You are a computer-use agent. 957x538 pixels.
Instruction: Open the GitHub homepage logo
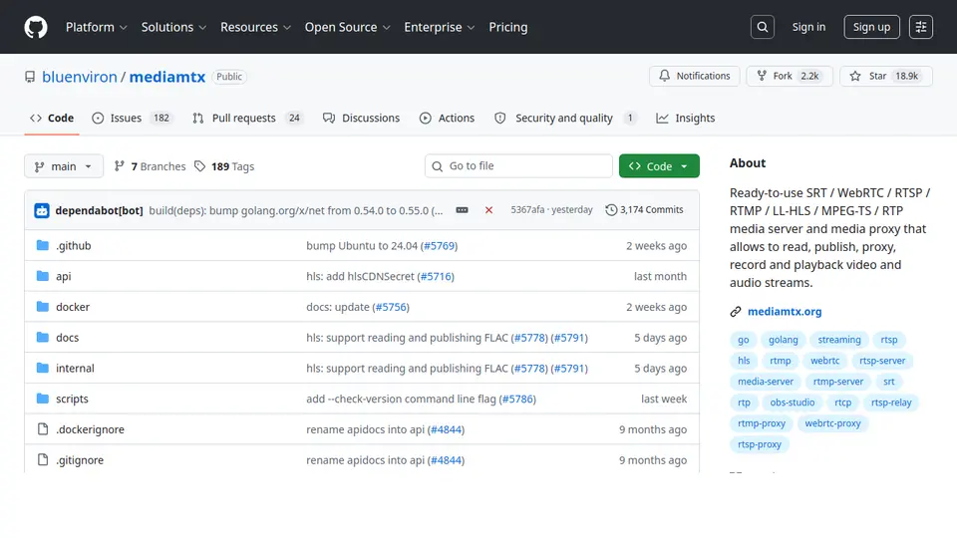click(x=36, y=27)
